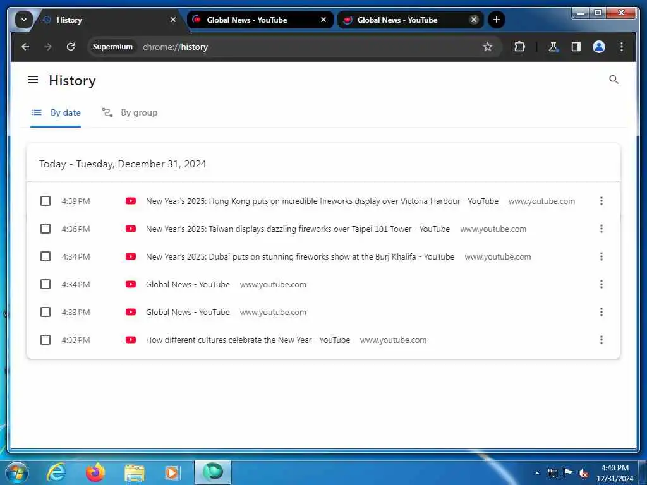
Task: Bookmark this page with star icon
Action: click(488, 47)
